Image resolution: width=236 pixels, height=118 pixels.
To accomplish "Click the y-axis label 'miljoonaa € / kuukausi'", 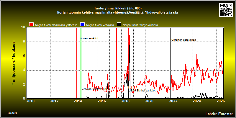I will (14, 63).
